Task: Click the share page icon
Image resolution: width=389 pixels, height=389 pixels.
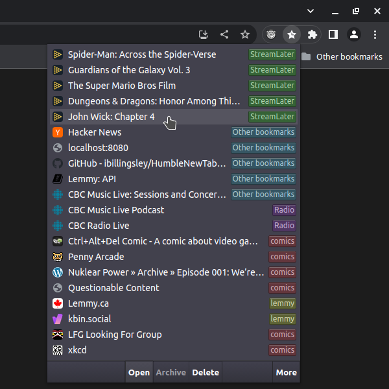Action: tap(224, 34)
